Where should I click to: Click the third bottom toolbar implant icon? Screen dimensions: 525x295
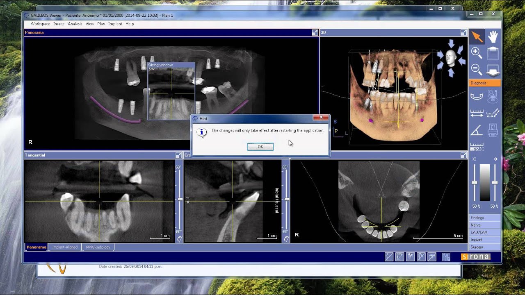[x=410, y=257]
